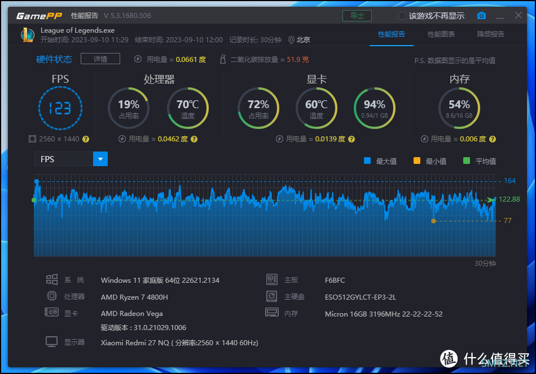The image size is (536, 374).
Task: Click the resolution frame icon beside 2560 x 1440
Action: (32, 139)
